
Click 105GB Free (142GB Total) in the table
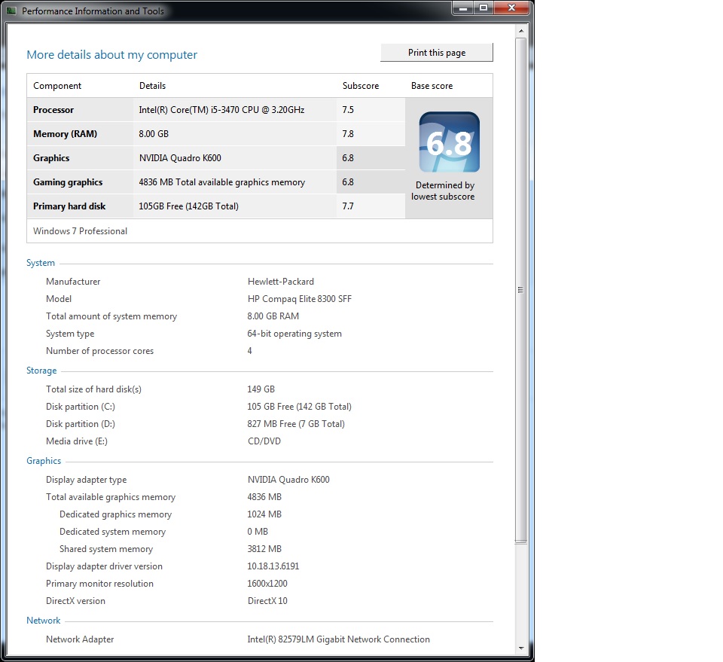pos(188,206)
